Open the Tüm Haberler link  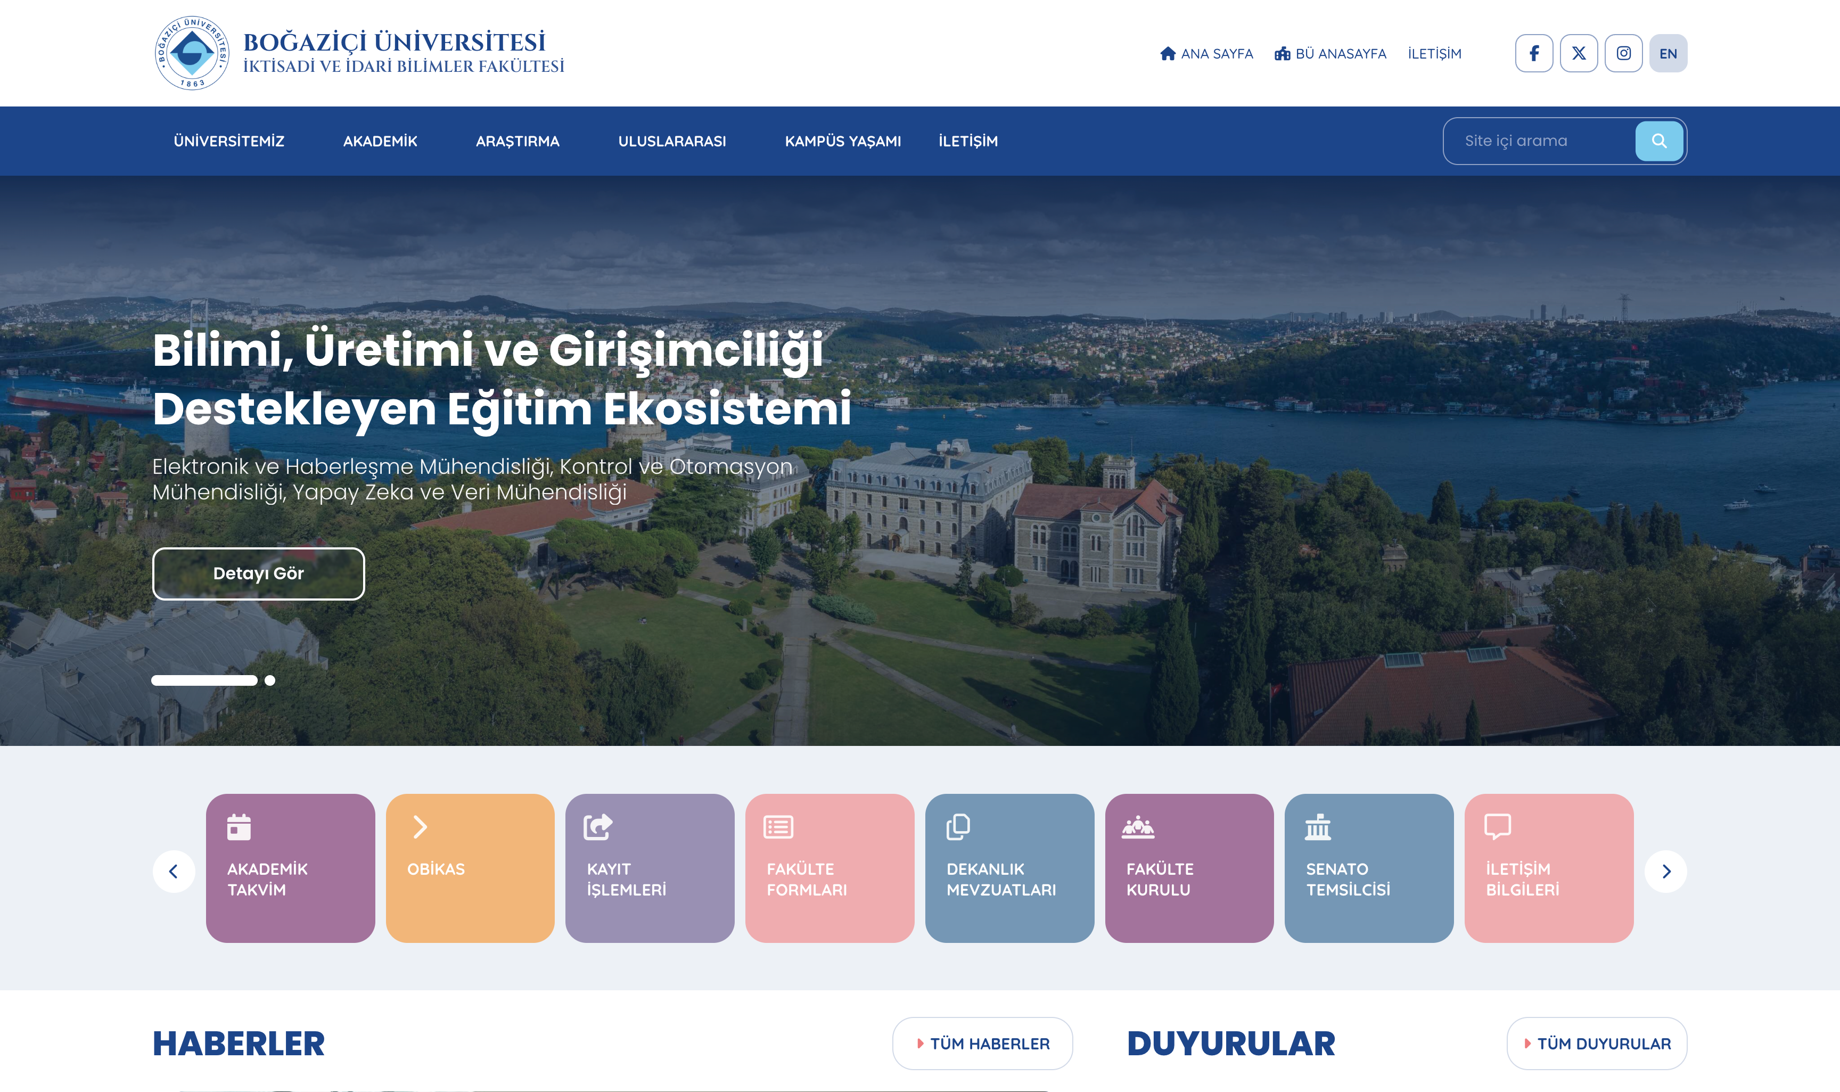(x=982, y=1044)
